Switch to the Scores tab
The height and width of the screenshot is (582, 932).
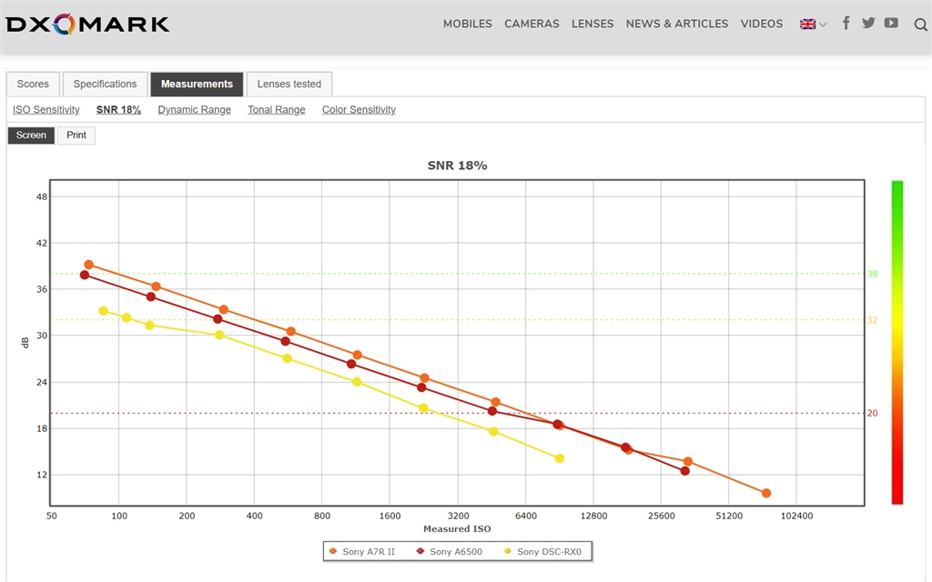coord(33,84)
